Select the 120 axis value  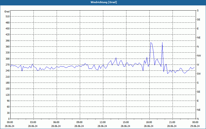pos(8,95)
